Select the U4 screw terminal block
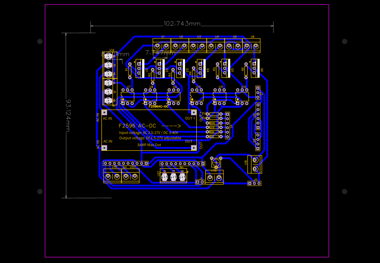The image size is (380, 263). [x=216, y=46]
